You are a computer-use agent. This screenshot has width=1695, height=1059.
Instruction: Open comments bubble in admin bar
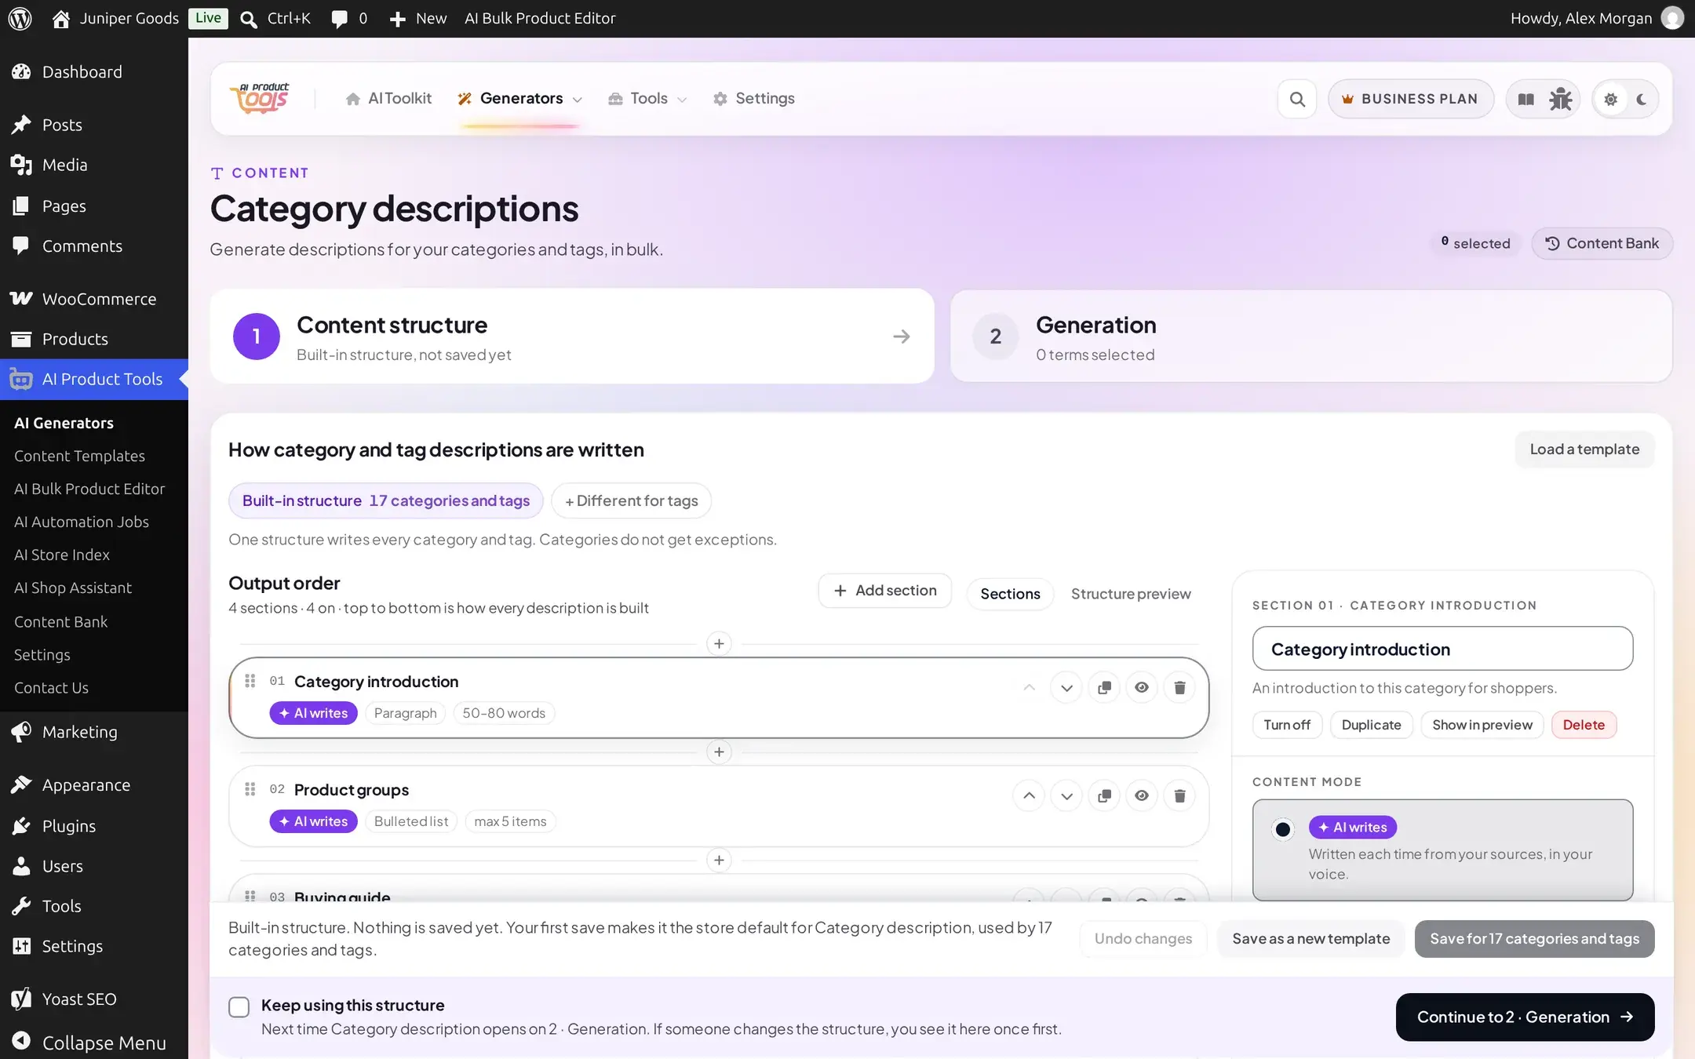tap(349, 18)
